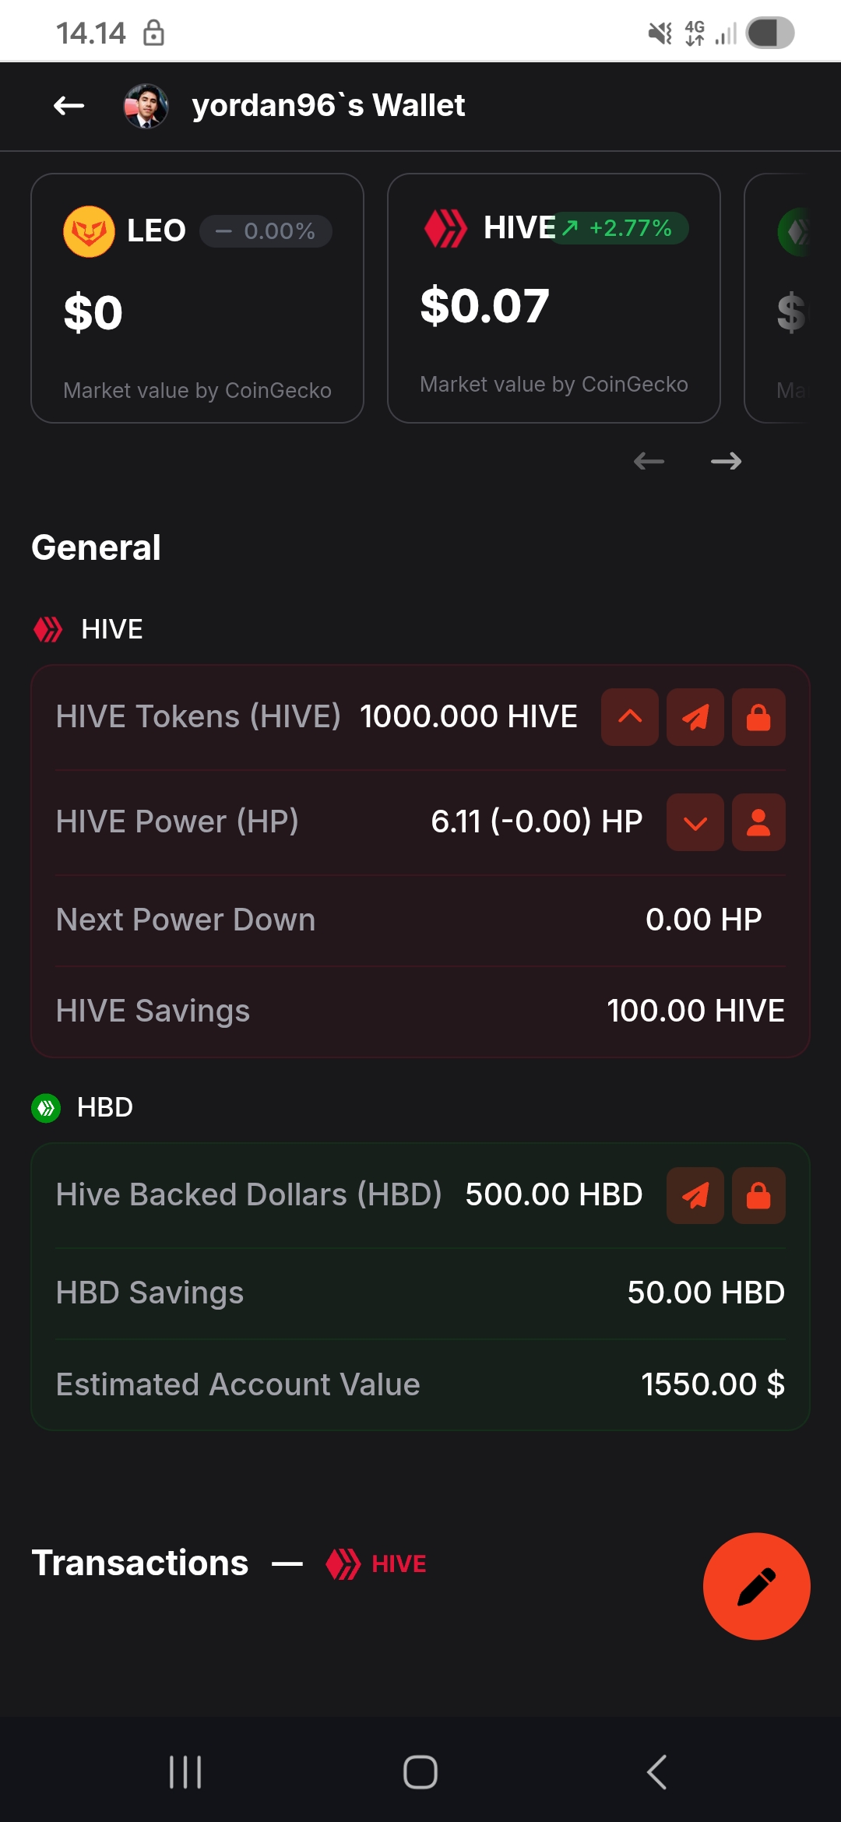841x1822 pixels.
Task: Tap the HIVE Savings row
Action: (x=420, y=1011)
